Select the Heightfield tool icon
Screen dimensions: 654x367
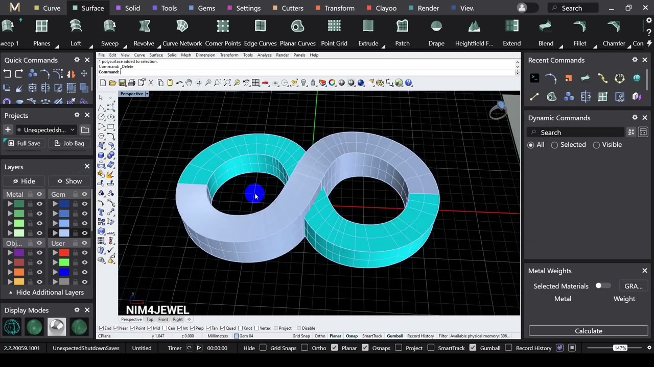(x=474, y=27)
